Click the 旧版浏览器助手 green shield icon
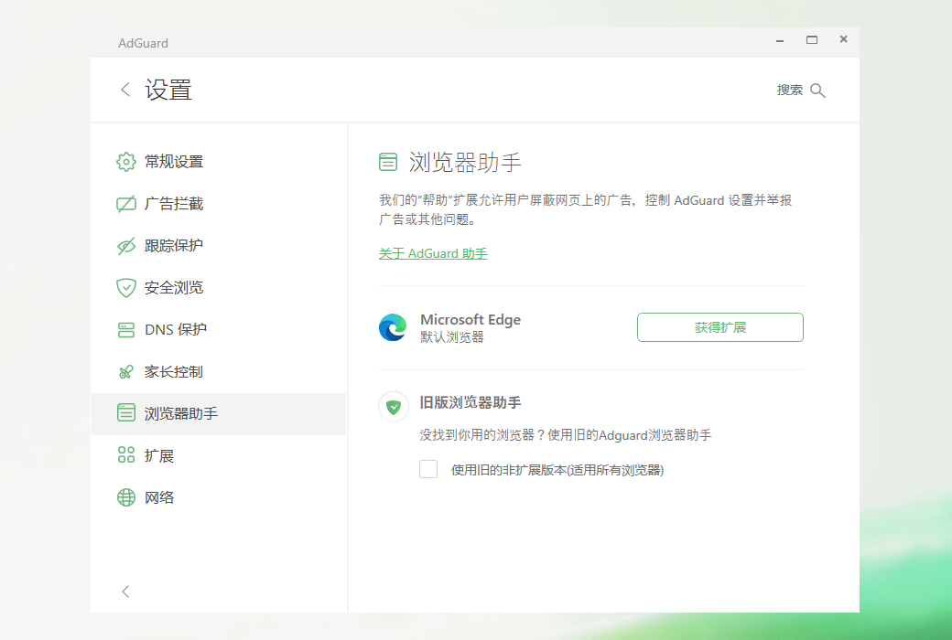This screenshot has width=952, height=640. click(x=393, y=406)
